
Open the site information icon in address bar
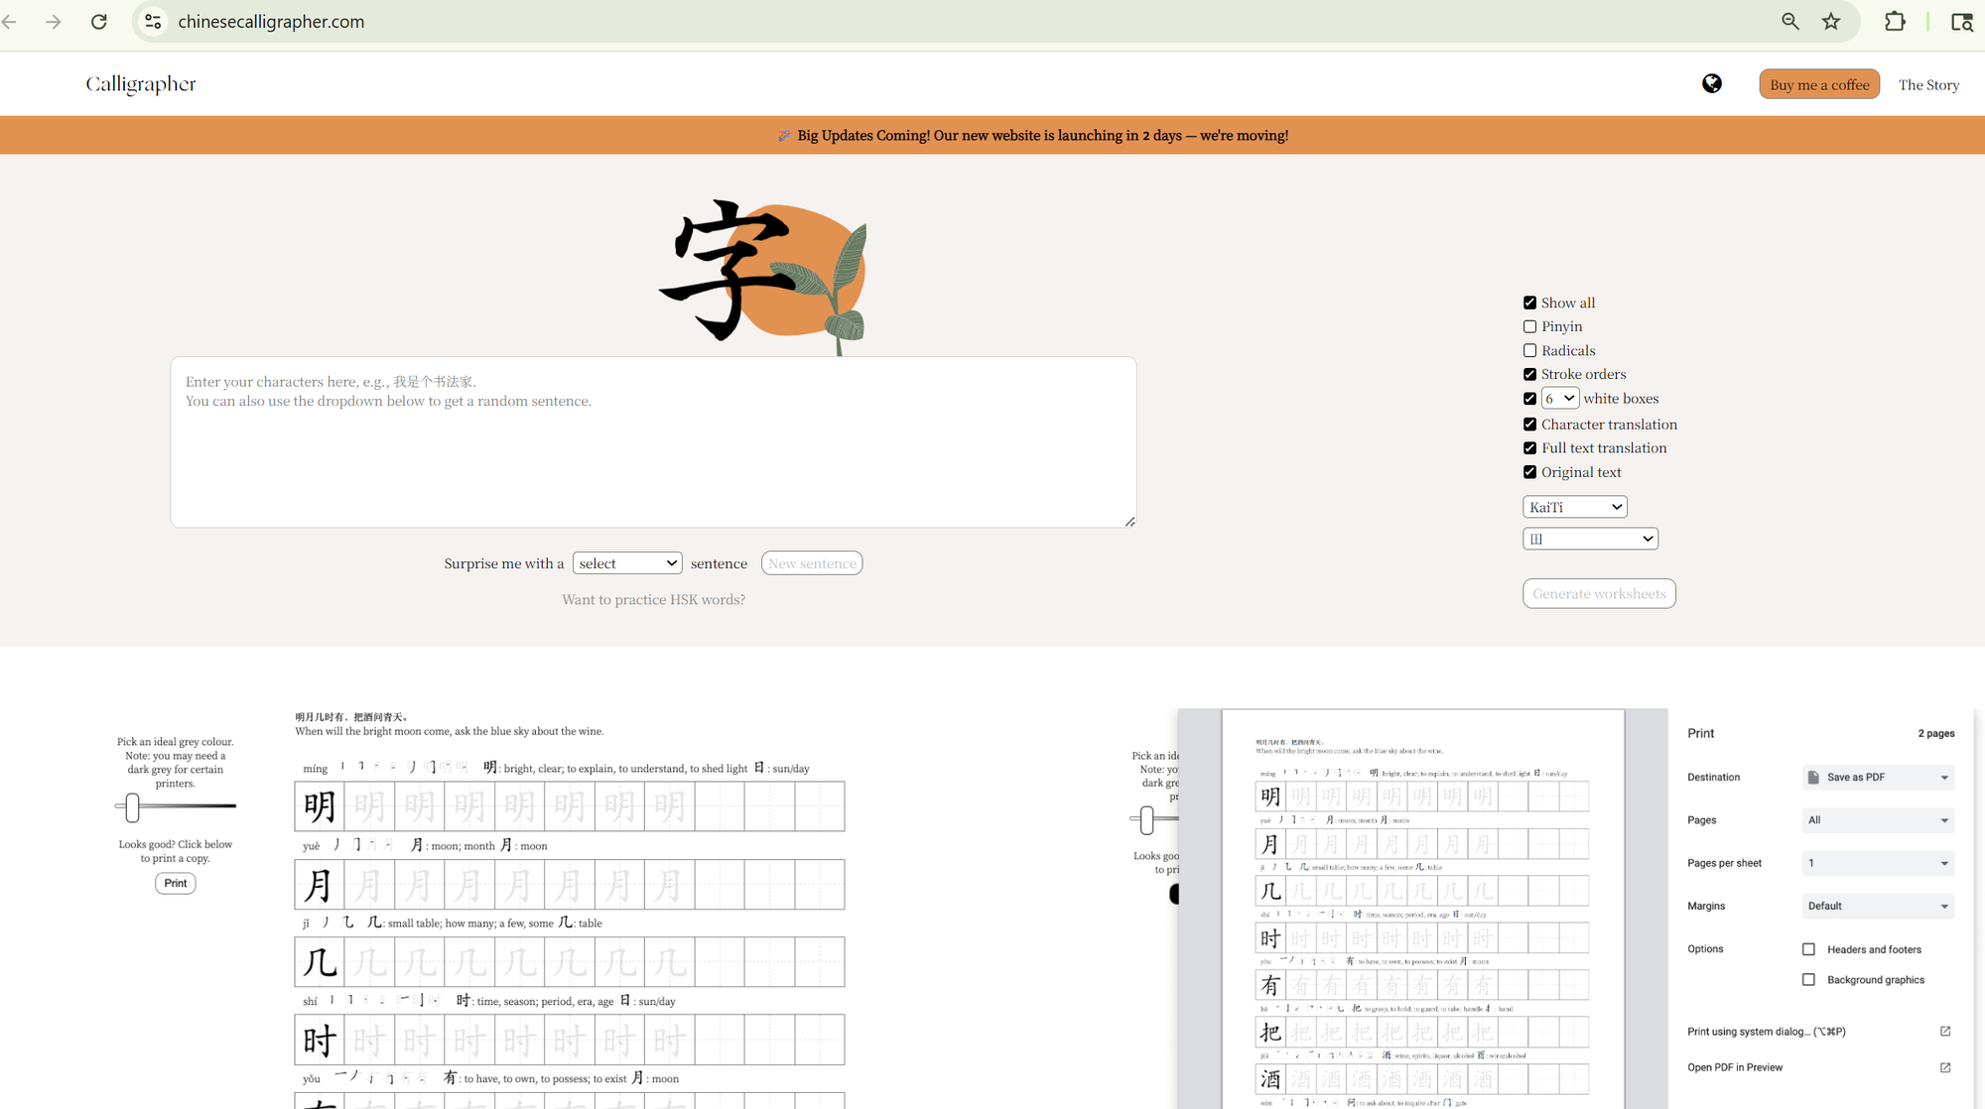153,22
